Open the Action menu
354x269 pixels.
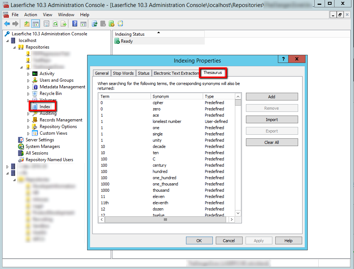click(x=31, y=15)
